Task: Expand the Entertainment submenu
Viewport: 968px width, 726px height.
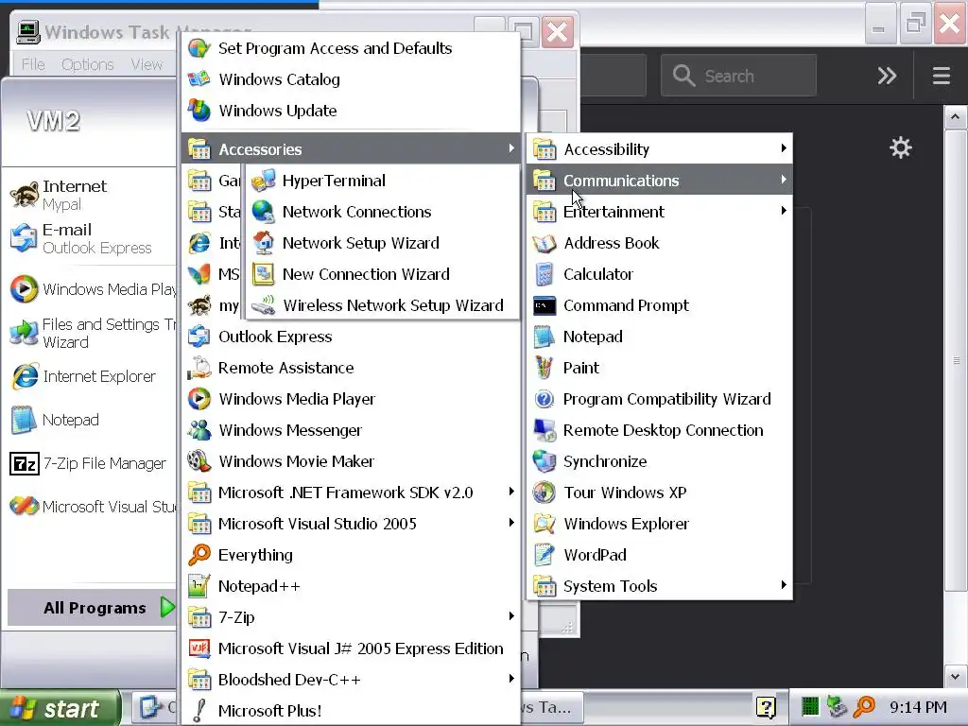Action: coord(659,212)
